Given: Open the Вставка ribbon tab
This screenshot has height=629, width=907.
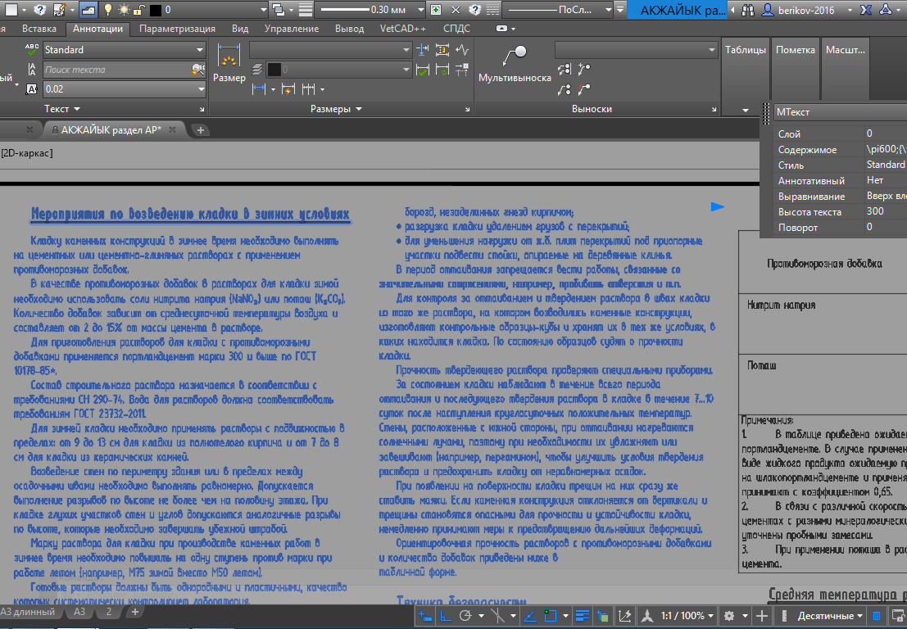Looking at the screenshot, I should [x=39, y=29].
